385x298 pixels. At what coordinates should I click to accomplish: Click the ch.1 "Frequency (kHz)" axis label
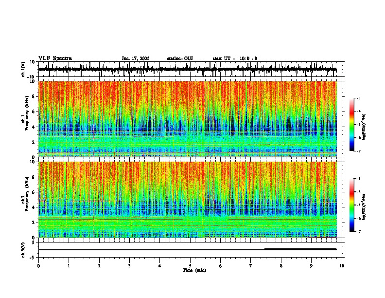coord(27,113)
